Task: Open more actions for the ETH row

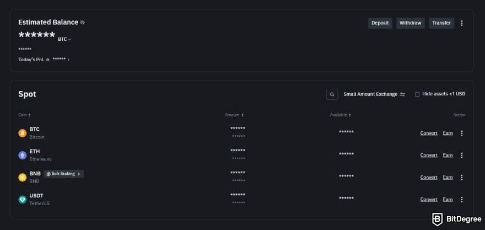Action: tap(462, 155)
